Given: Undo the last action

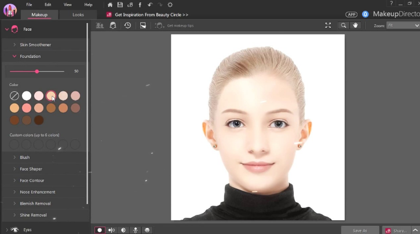Looking at the screenshot, I should 150,5.
